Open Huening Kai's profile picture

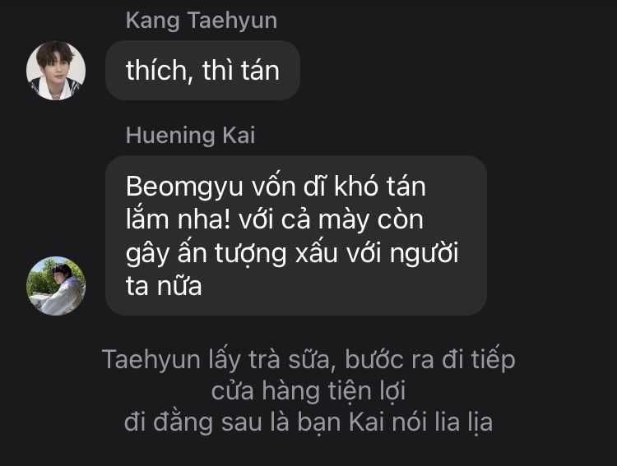pos(56,286)
